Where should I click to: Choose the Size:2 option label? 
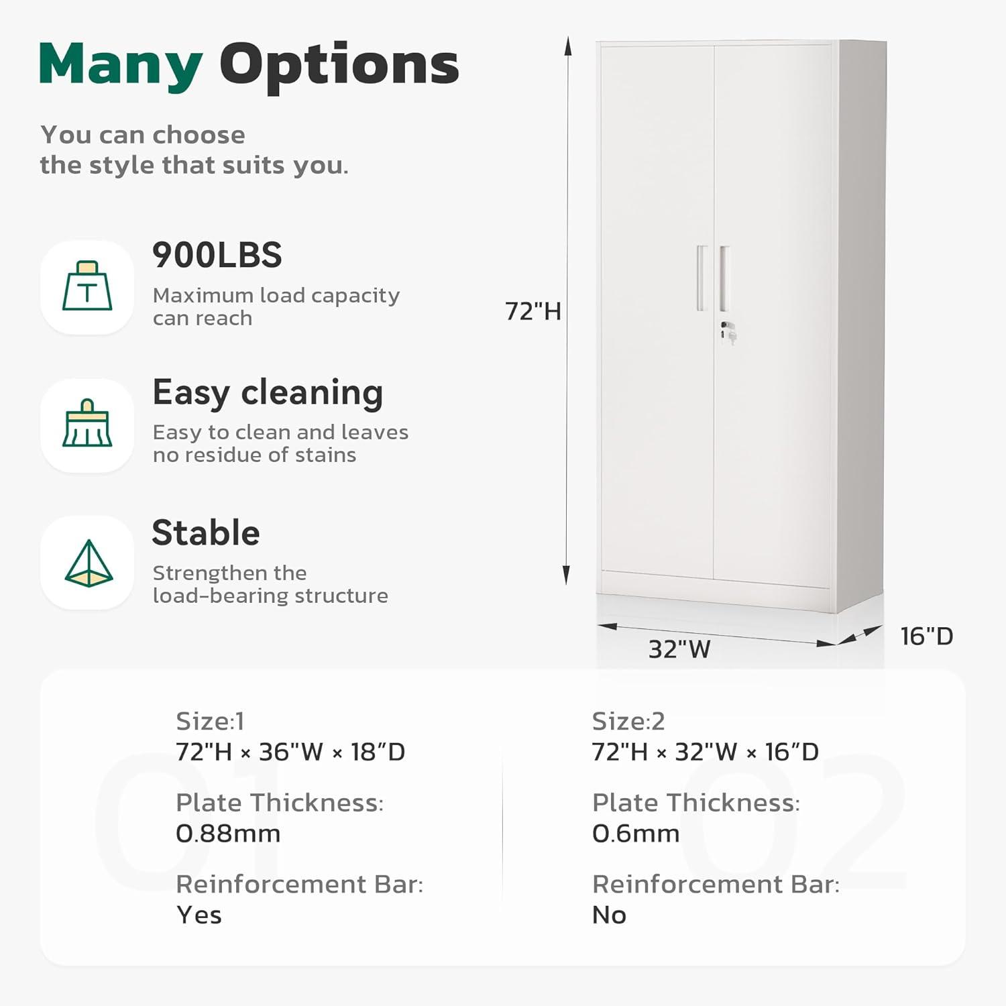[x=628, y=721]
